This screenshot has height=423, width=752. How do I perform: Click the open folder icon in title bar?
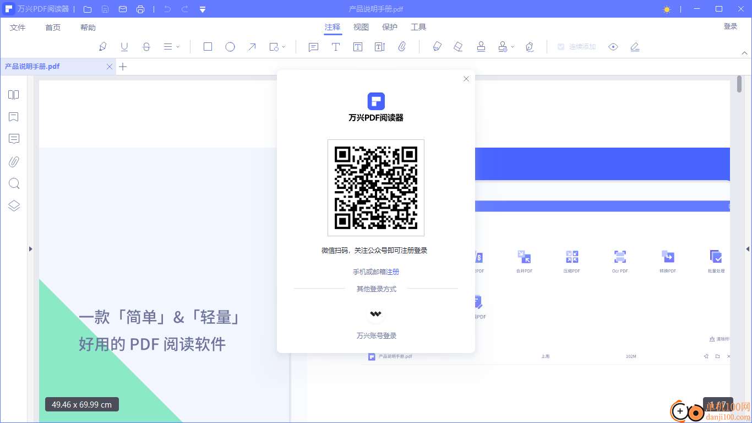tap(88, 9)
